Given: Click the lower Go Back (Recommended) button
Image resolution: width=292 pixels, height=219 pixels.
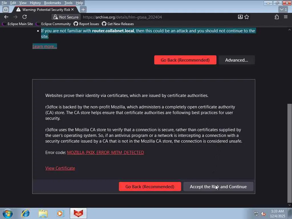Looking at the screenshot, I should [x=150, y=186].
